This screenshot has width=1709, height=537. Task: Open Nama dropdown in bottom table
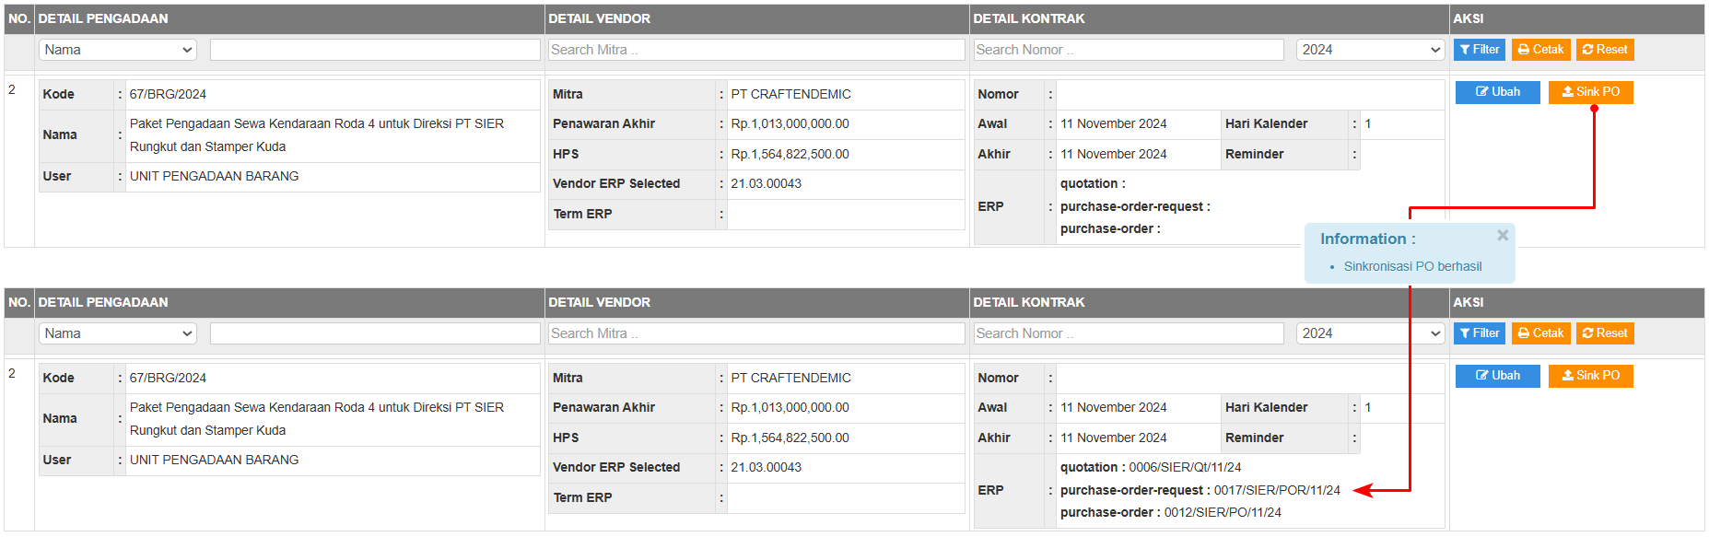pos(119,333)
